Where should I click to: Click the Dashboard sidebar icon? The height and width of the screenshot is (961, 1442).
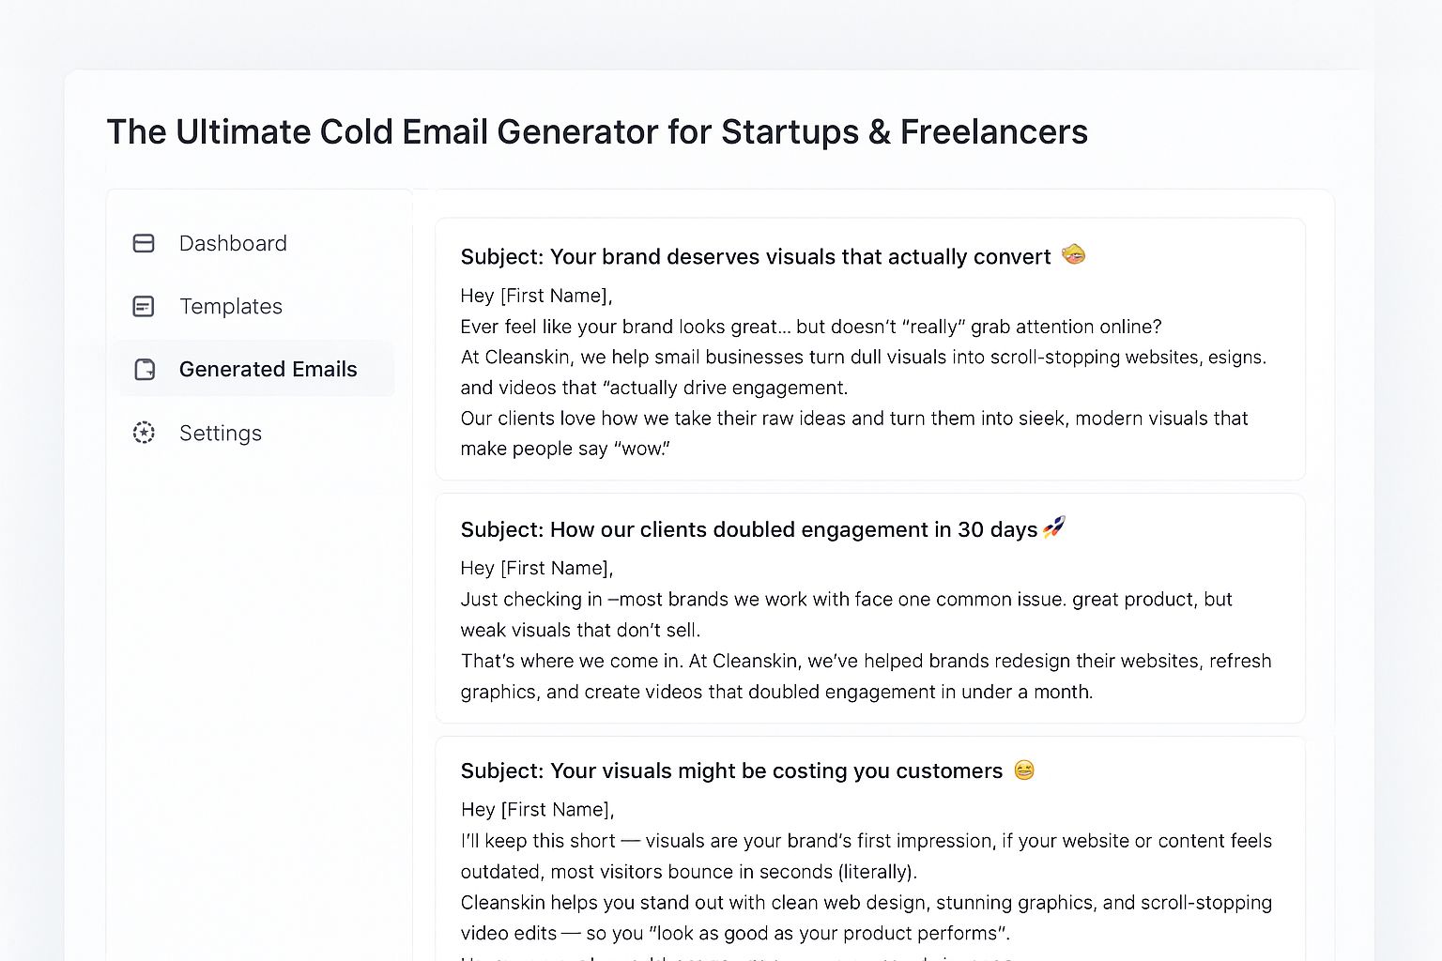point(144,244)
